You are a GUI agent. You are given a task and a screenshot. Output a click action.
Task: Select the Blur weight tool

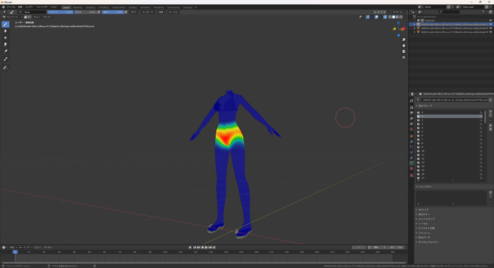[x=5, y=31]
